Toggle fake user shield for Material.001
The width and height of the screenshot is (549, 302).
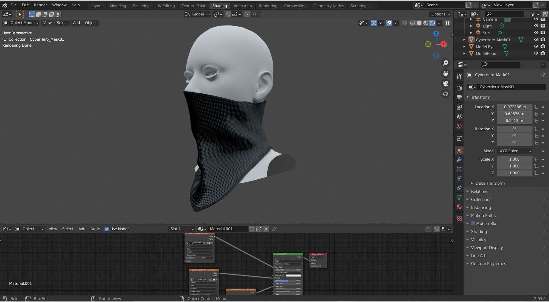coord(252,229)
